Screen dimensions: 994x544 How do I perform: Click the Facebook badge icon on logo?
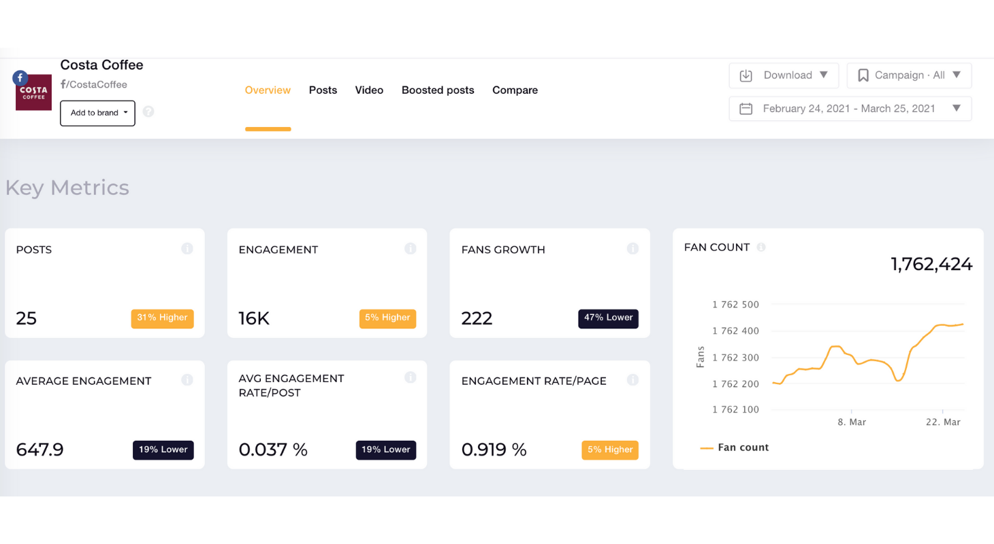[20, 77]
